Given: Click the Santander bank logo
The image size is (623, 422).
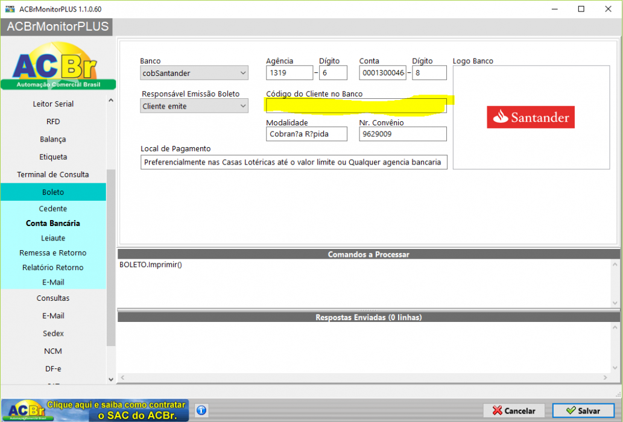Looking at the screenshot, I should [x=530, y=117].
